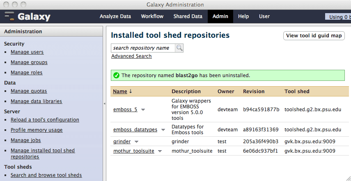351x181 pixels.
Task: Click the magnifier search icon
Action: coord(179,48)
